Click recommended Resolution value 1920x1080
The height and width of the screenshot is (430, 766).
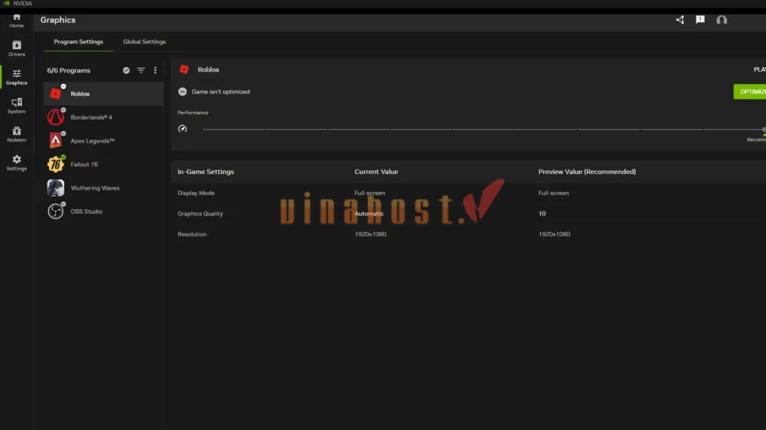point(554,234)
